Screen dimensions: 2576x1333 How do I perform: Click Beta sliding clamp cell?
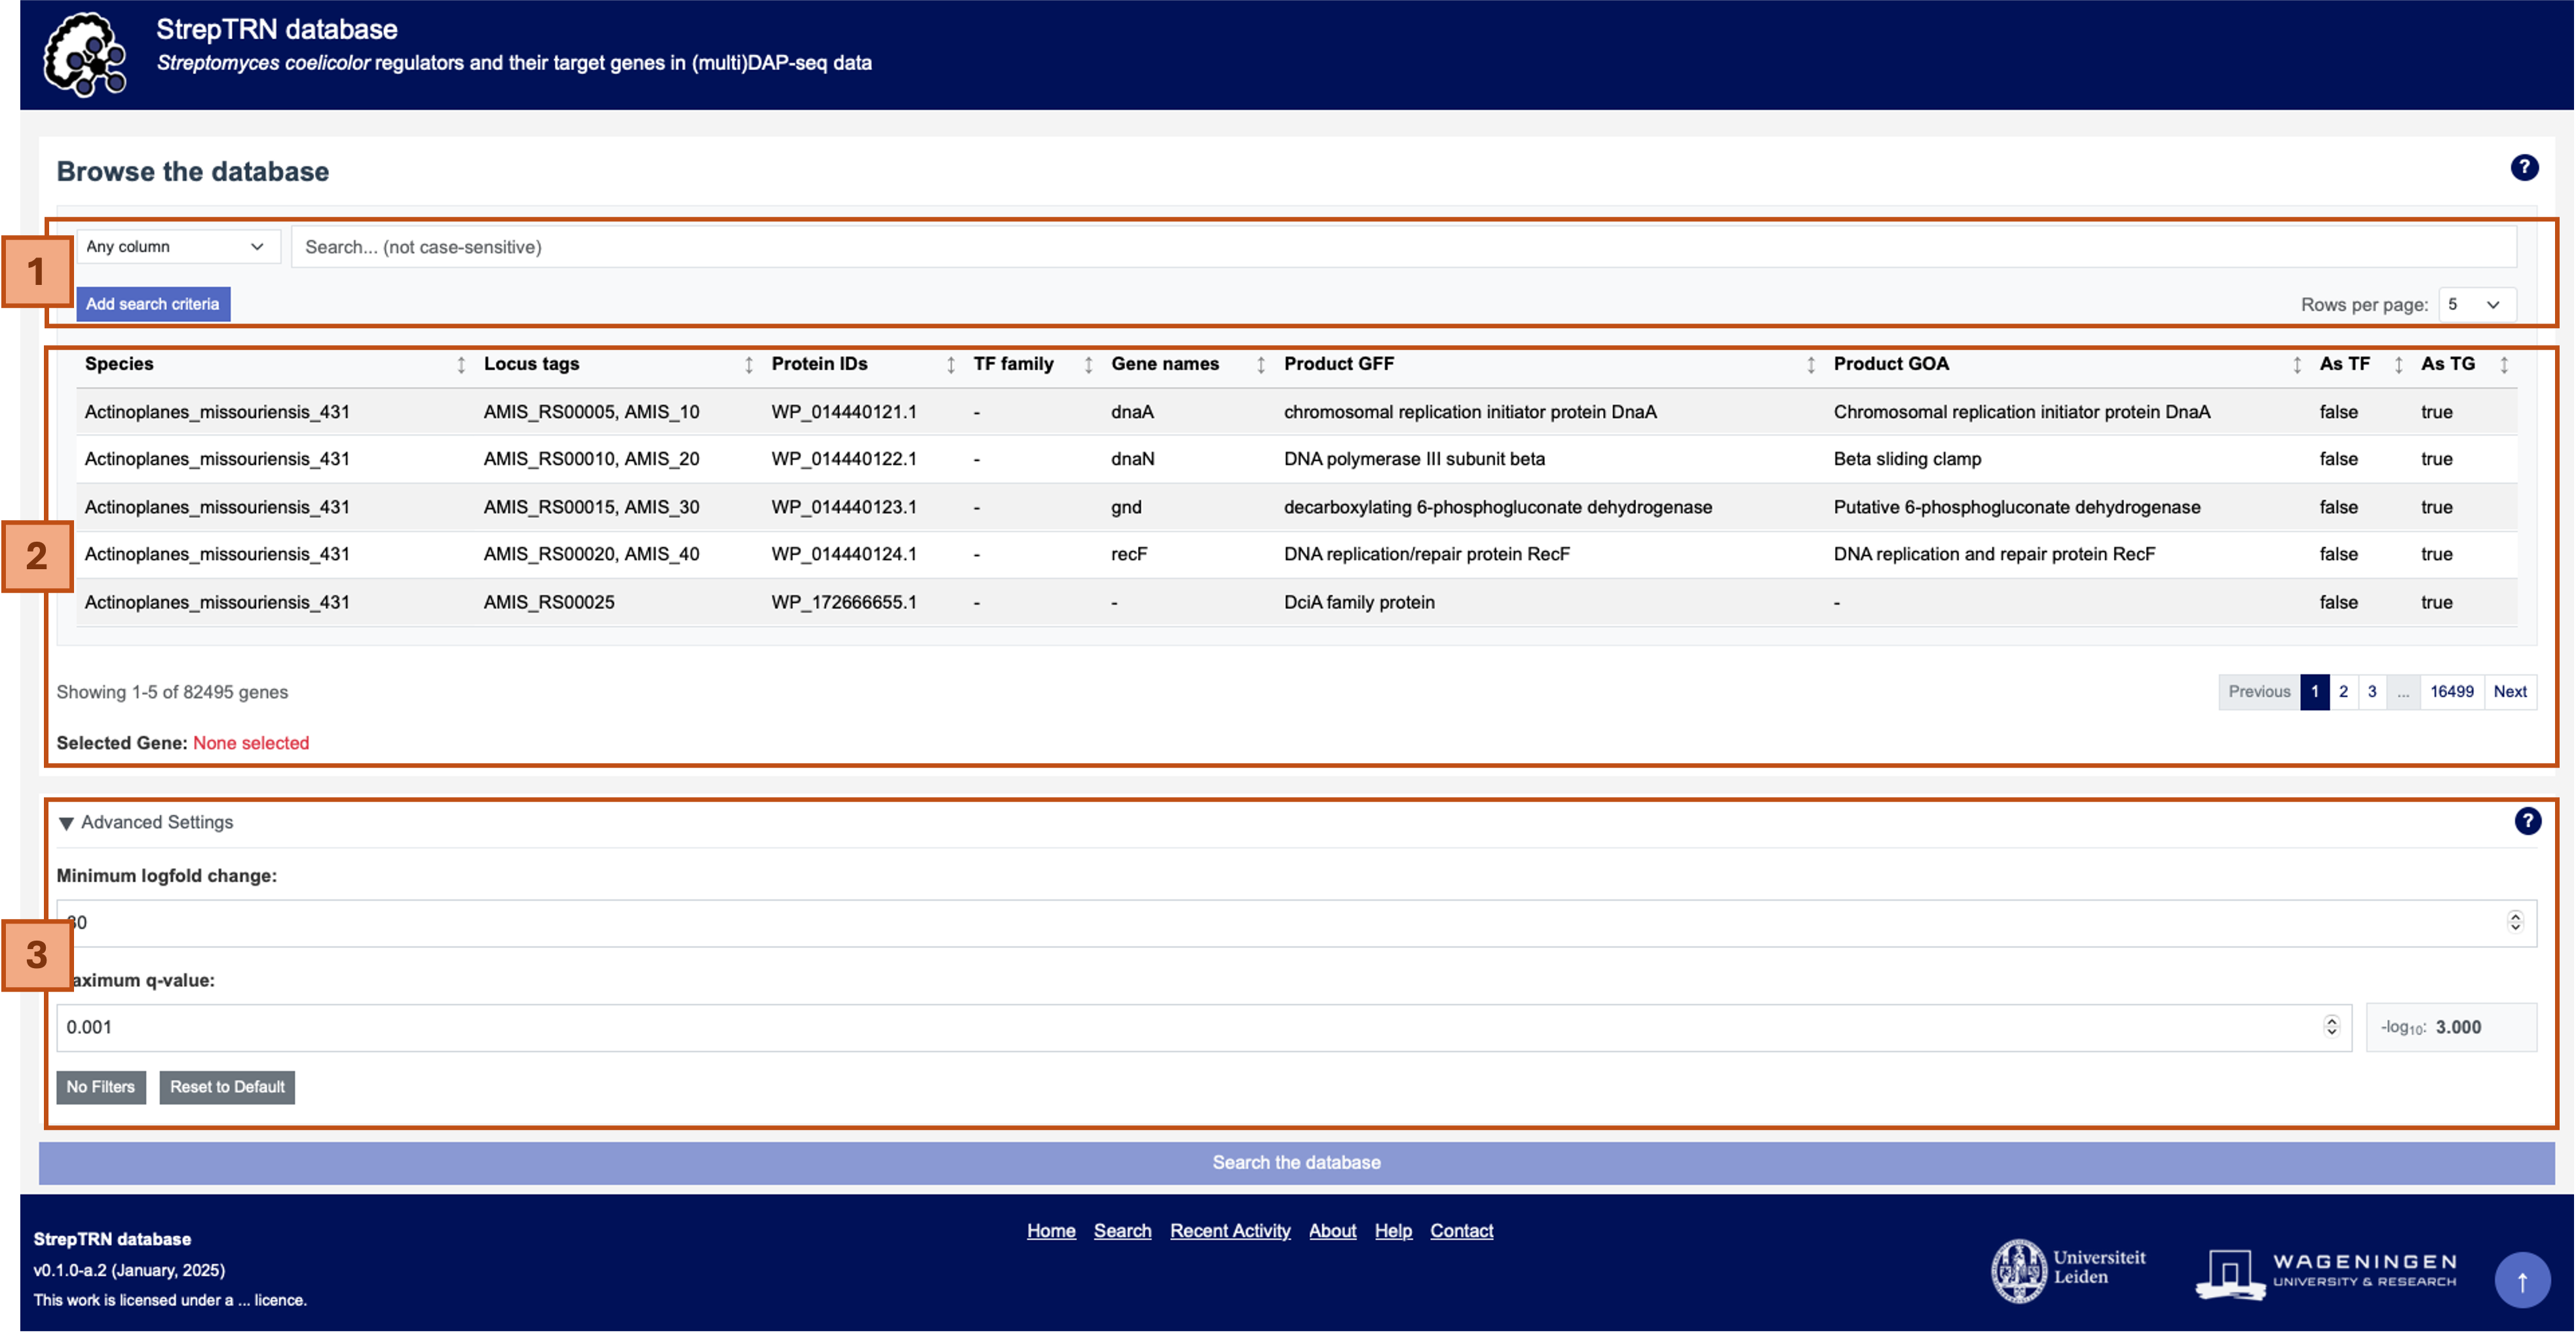[1907, 459]
